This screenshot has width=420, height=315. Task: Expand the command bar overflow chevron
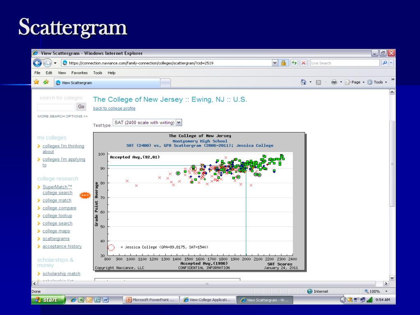[393, 79]
